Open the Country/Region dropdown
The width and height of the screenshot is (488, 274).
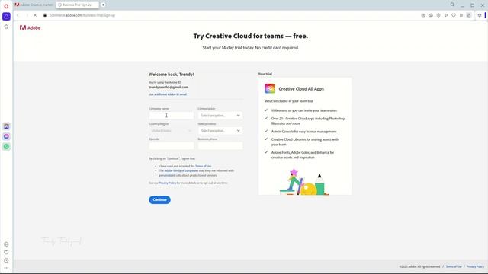(171, 130)
